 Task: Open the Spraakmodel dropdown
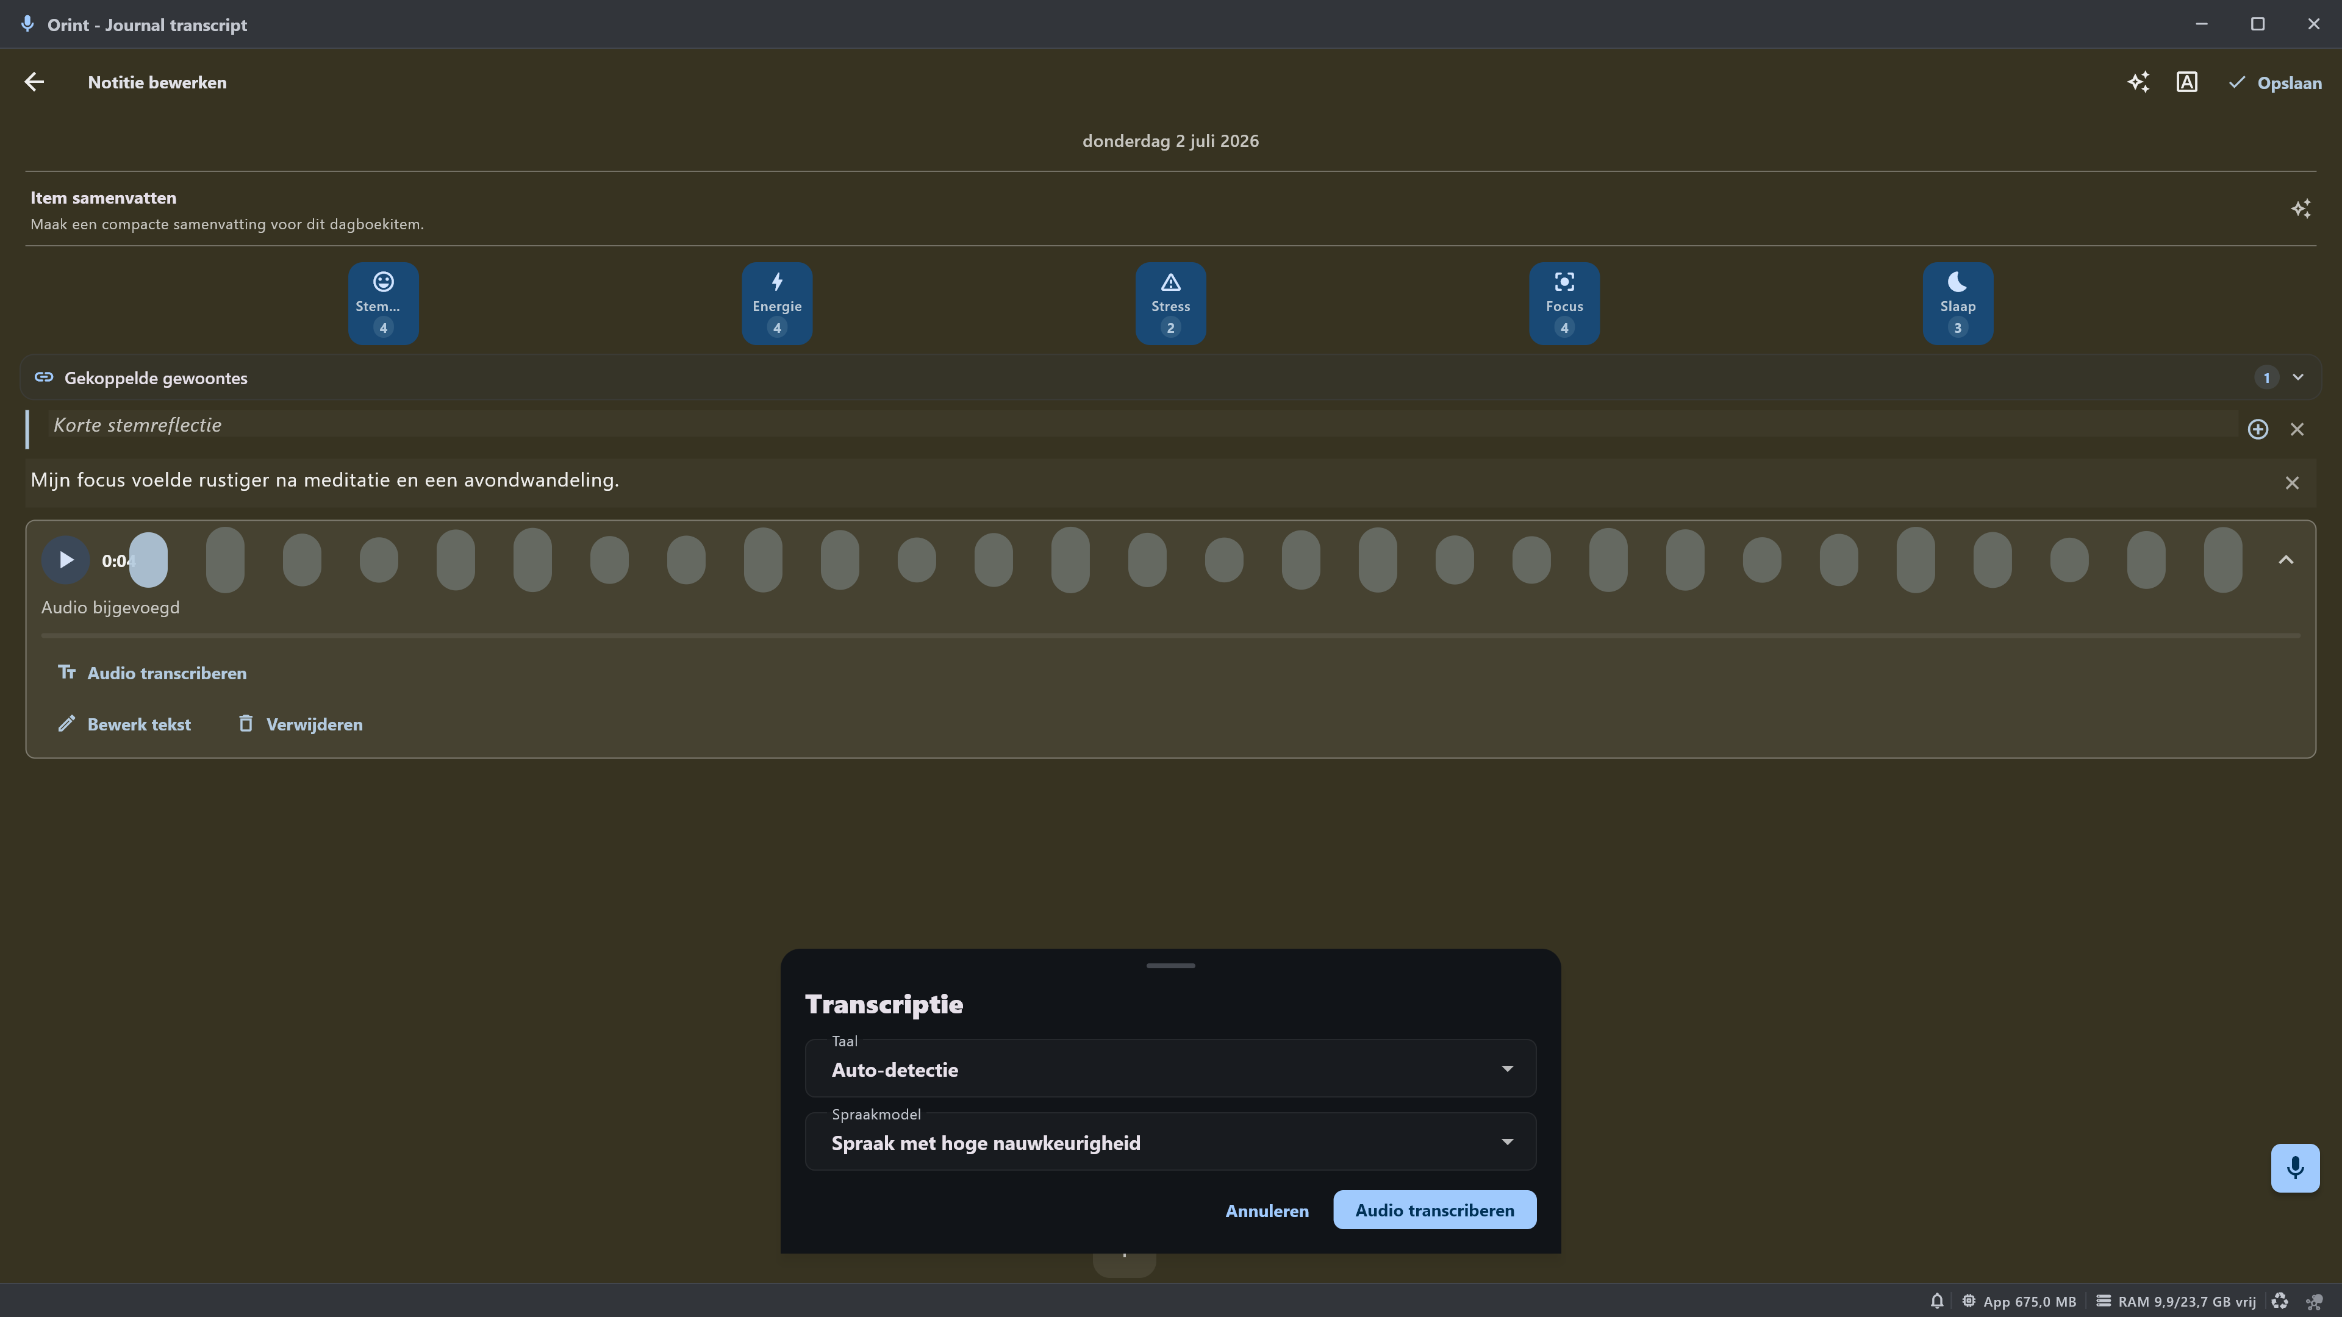click(x=1170, y=1141)
